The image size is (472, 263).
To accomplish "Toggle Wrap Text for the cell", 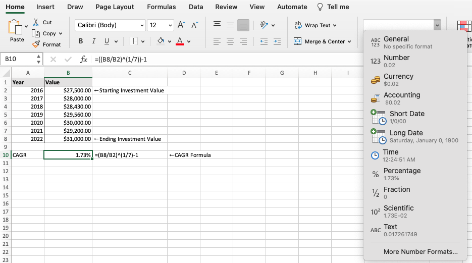I will click(x=316, y=25).
